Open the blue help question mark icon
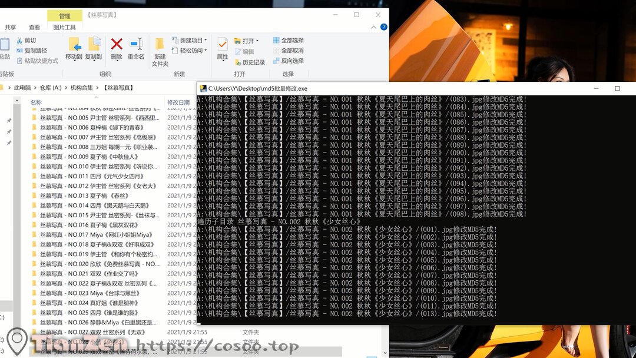636x358 pixels. click(383, 27)
